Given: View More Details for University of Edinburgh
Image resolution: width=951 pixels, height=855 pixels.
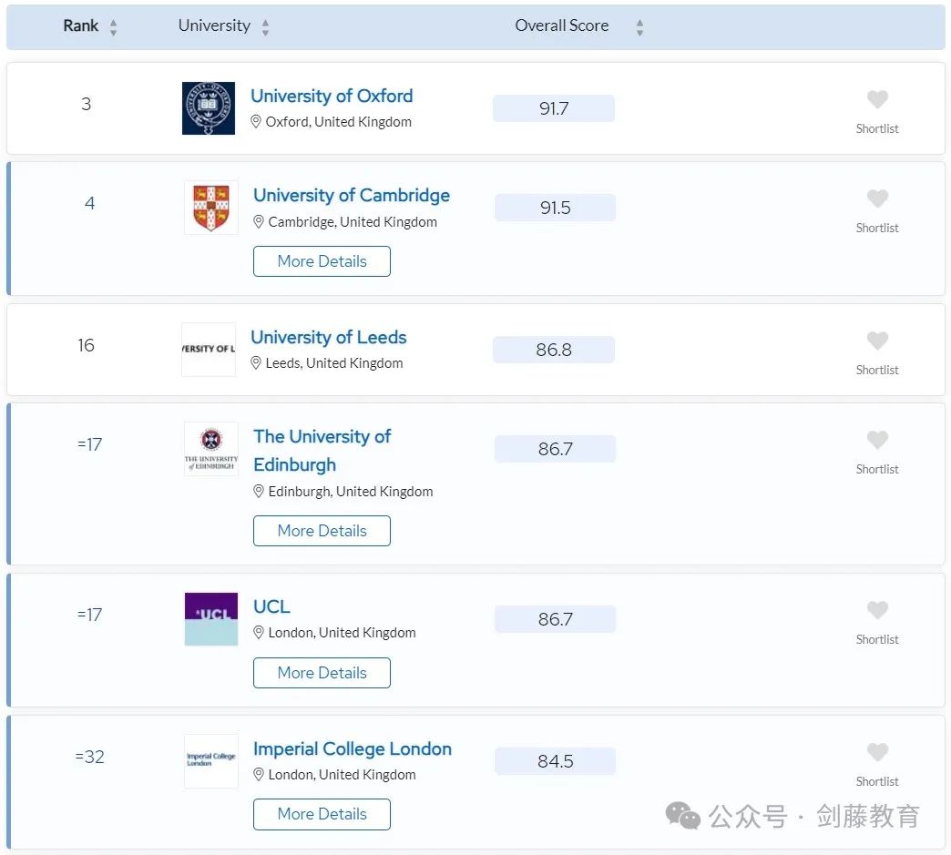Looking at the screenshot, I should pos(322,531).
